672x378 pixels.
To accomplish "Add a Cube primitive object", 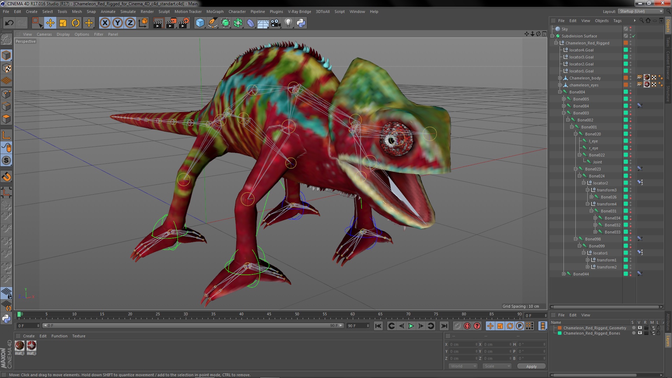I will [200, 23].
